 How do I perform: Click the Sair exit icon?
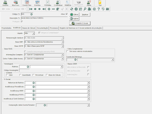pyautogui.click(x=100, y=3)
